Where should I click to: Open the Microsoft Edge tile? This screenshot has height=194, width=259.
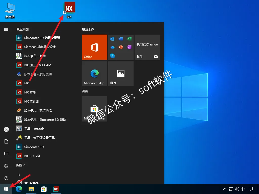coord(95,74)
